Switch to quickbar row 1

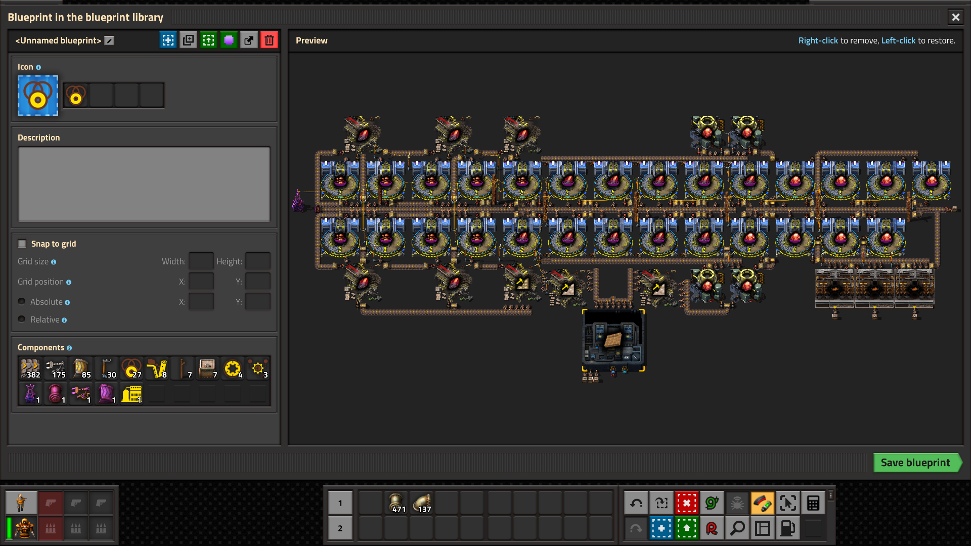tap(340, 503)
